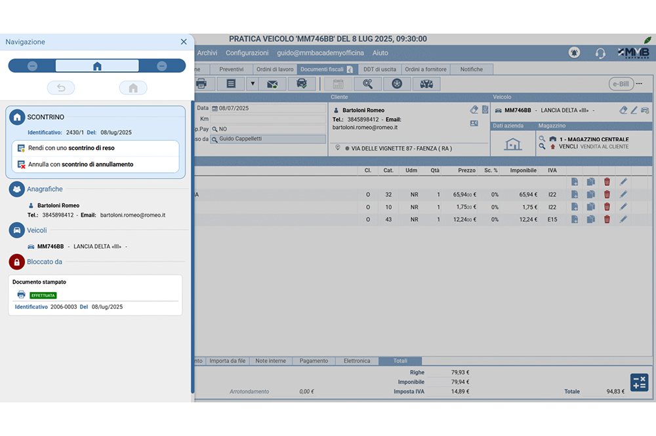
Task: Click the envelope send icon in toolbar
Action: 272,84
